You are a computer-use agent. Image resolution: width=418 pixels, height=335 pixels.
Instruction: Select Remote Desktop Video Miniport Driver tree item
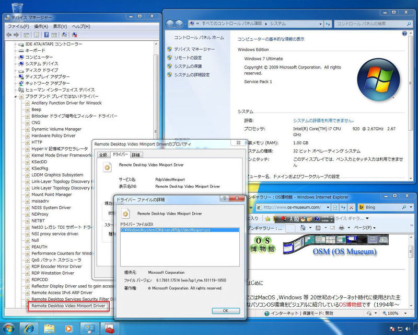pos(68,306)
